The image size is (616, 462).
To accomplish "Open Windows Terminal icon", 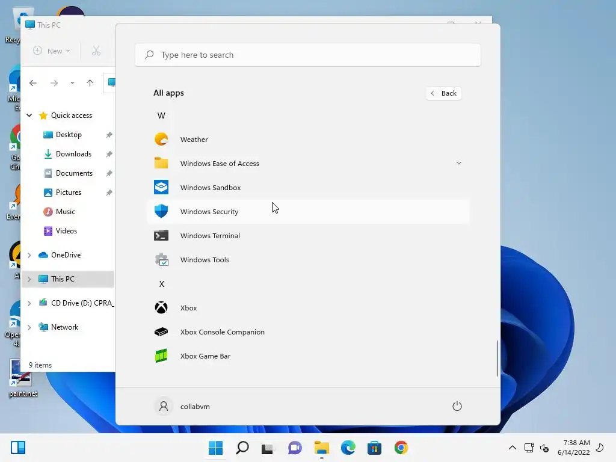I will click(x=161, y=236).
